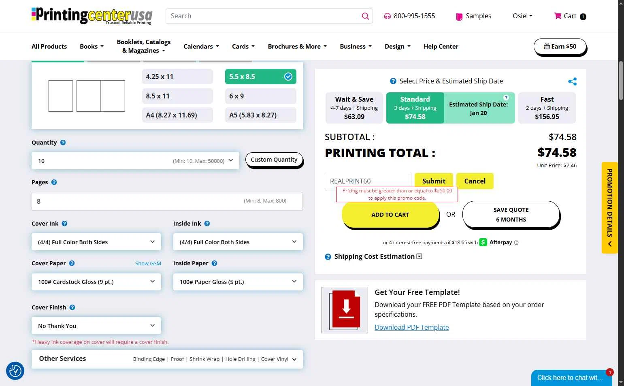Screen dimensions: 624x386
Task: Open All Products menu
Action: click(x=49, y=47)
